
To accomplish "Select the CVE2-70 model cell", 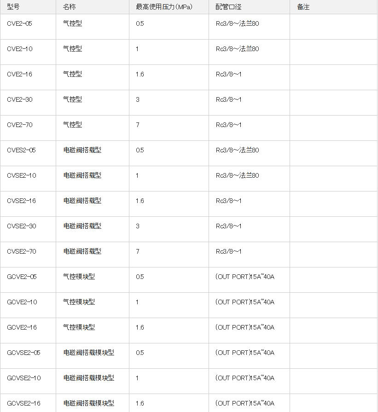I will (x=20, y=125).
